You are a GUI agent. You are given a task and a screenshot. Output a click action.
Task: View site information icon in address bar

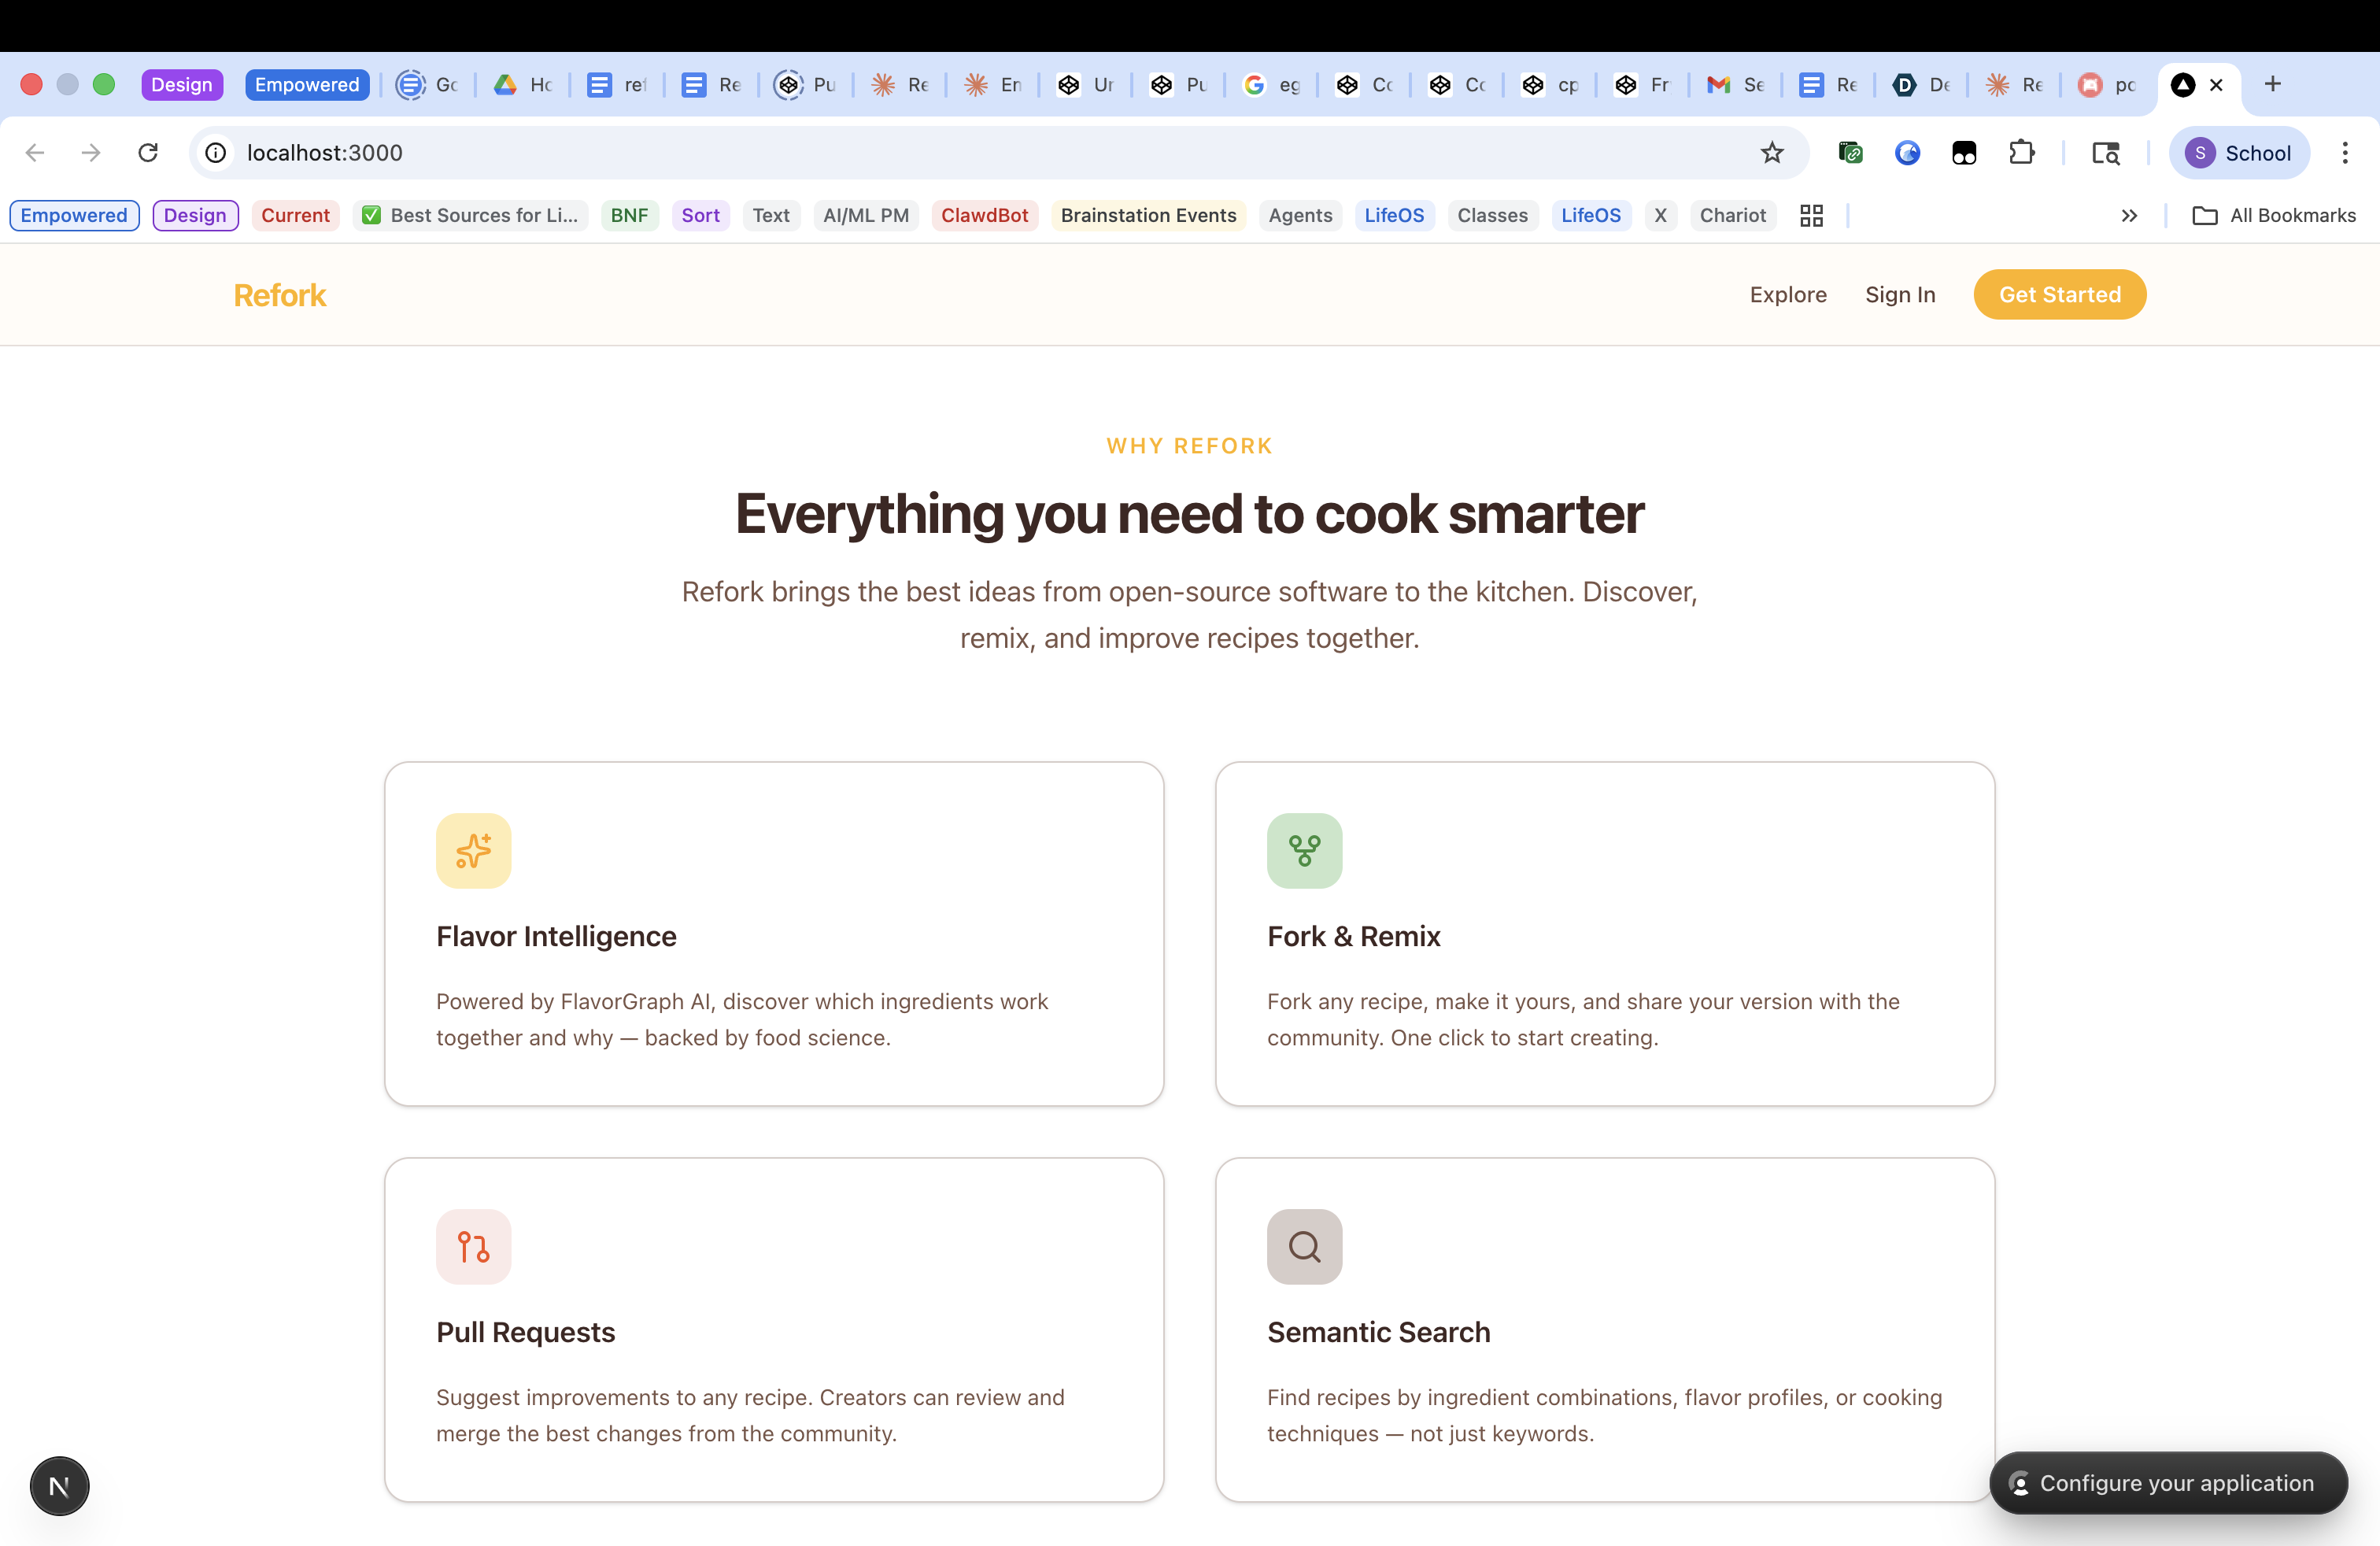216,153
